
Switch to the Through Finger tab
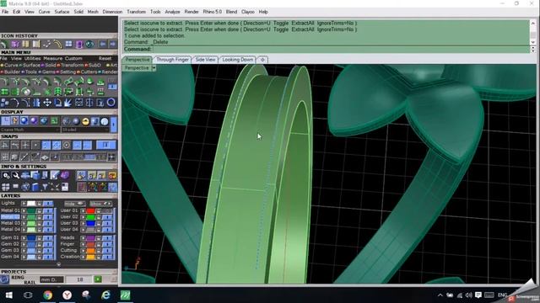172,60
